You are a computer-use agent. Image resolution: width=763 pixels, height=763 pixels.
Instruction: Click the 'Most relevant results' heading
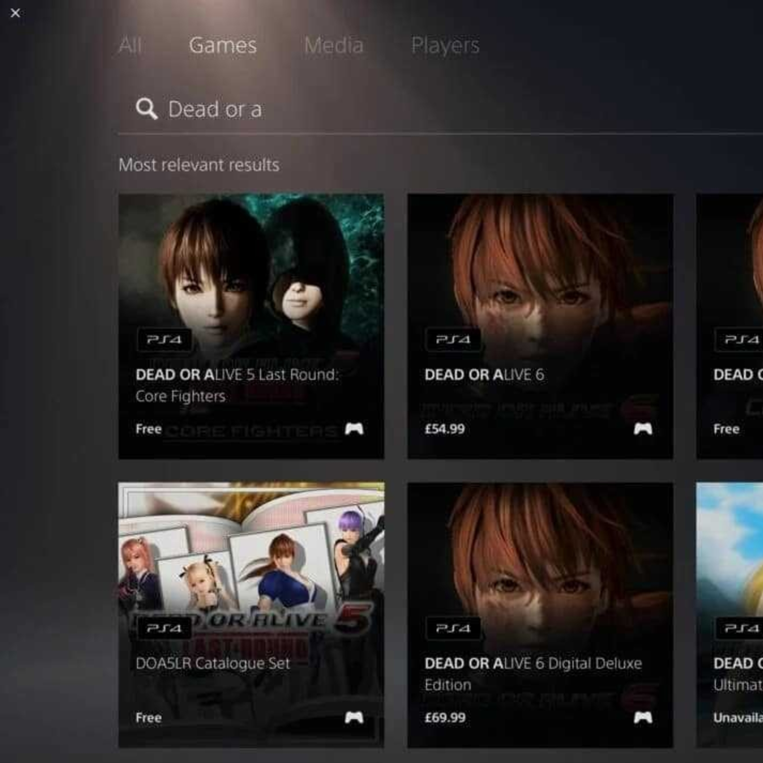[199, 165]
